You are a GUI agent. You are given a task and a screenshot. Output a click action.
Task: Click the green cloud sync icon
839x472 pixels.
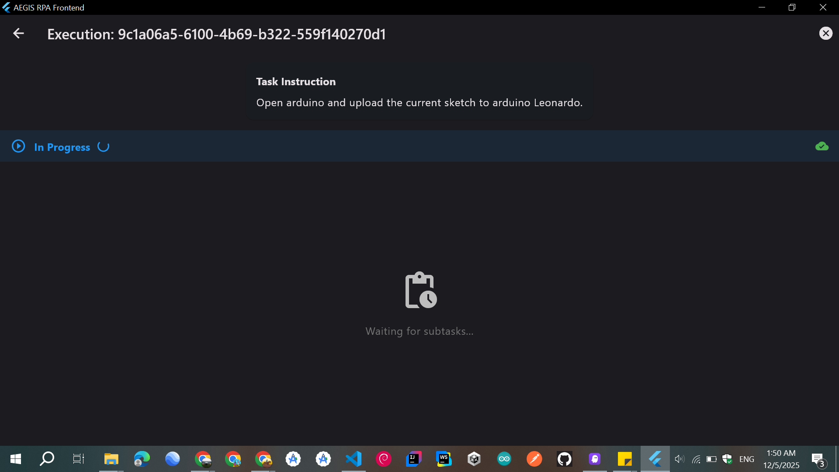point(822,146)
